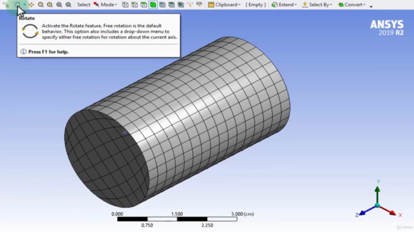Choose the Node selection filter cube
This screenshot has width=414, height=232.
[x=162, y=5]
